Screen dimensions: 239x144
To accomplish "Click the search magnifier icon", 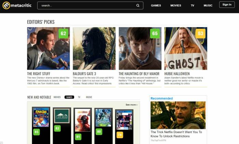I will 138,5.
